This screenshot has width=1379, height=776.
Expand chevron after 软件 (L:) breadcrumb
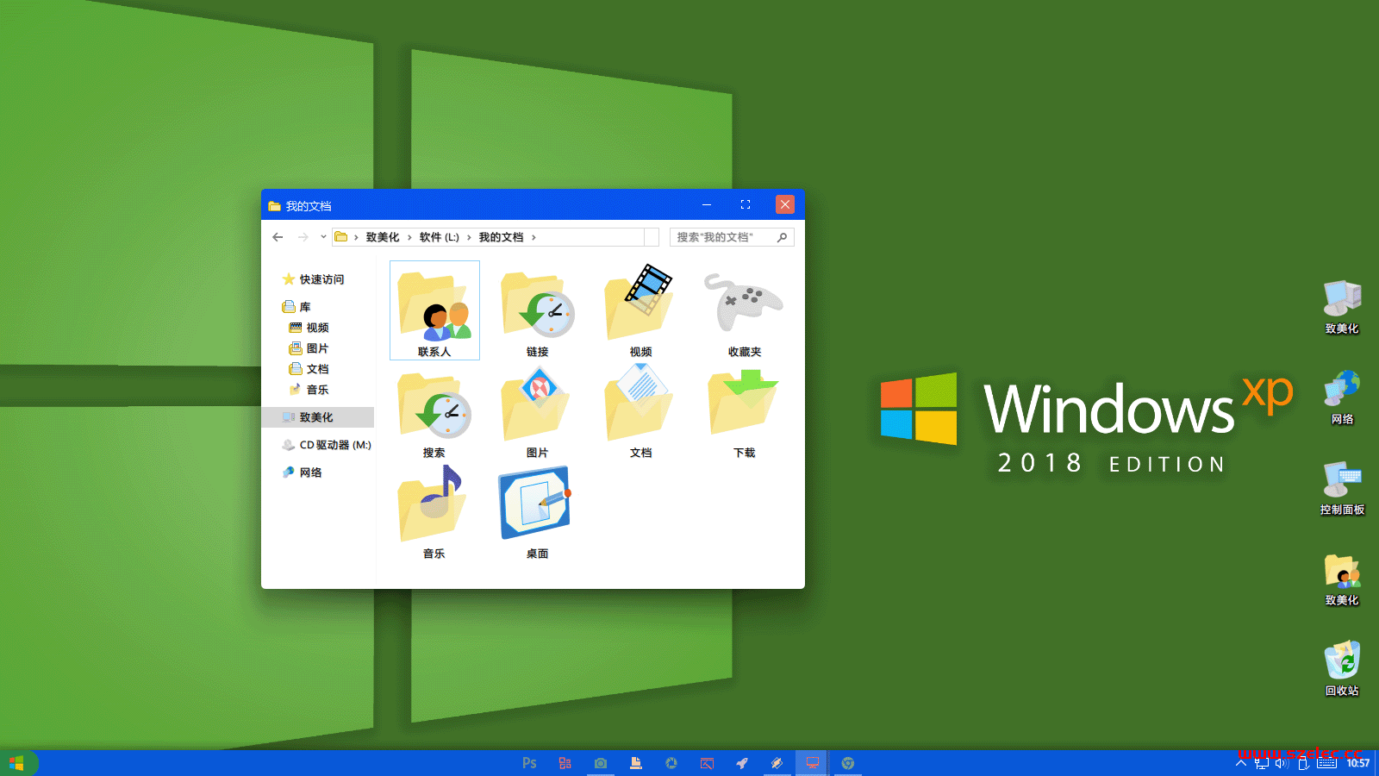(469, 237)
